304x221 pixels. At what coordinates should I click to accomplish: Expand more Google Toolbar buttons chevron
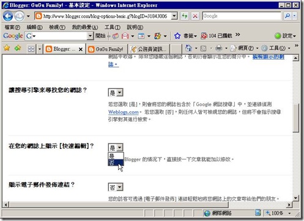tap(237, 35)
